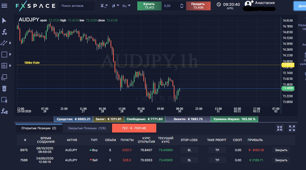
Task: Close position 7586 with Закрыть
Action: [x=281, y=160]
